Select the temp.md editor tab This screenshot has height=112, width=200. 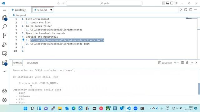(x=42, y=10)
